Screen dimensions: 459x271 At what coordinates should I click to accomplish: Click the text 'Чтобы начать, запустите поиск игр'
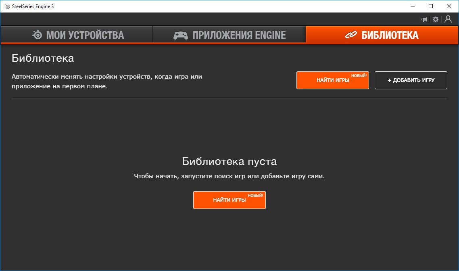click(x=190, y=176)
